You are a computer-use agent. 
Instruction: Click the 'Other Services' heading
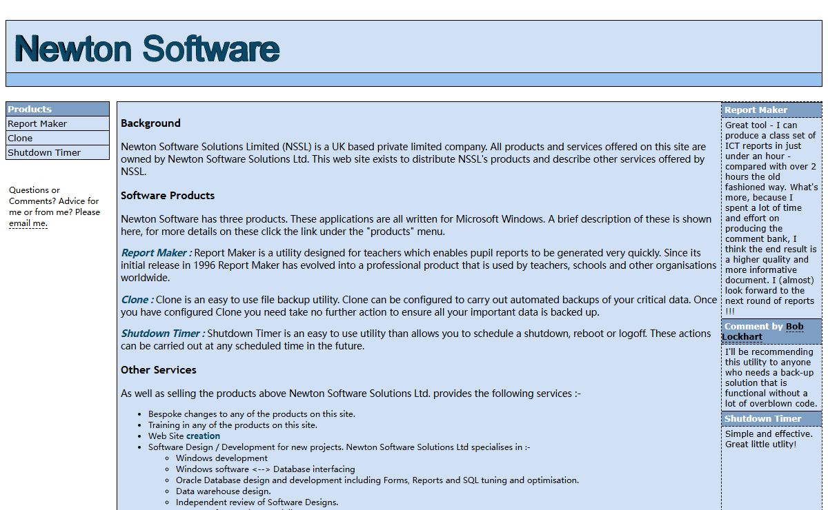pos(159,370)
